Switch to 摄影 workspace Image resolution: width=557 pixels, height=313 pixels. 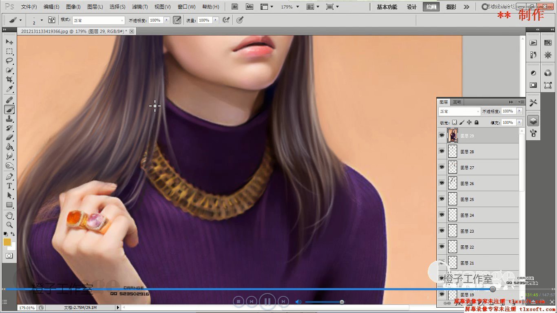[451, 7]
